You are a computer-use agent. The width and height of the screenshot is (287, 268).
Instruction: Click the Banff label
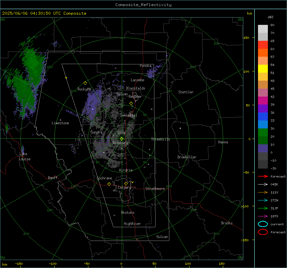[53, 177]
